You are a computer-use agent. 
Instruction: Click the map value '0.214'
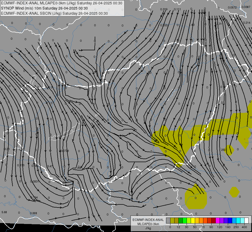(x=247, y=23)
